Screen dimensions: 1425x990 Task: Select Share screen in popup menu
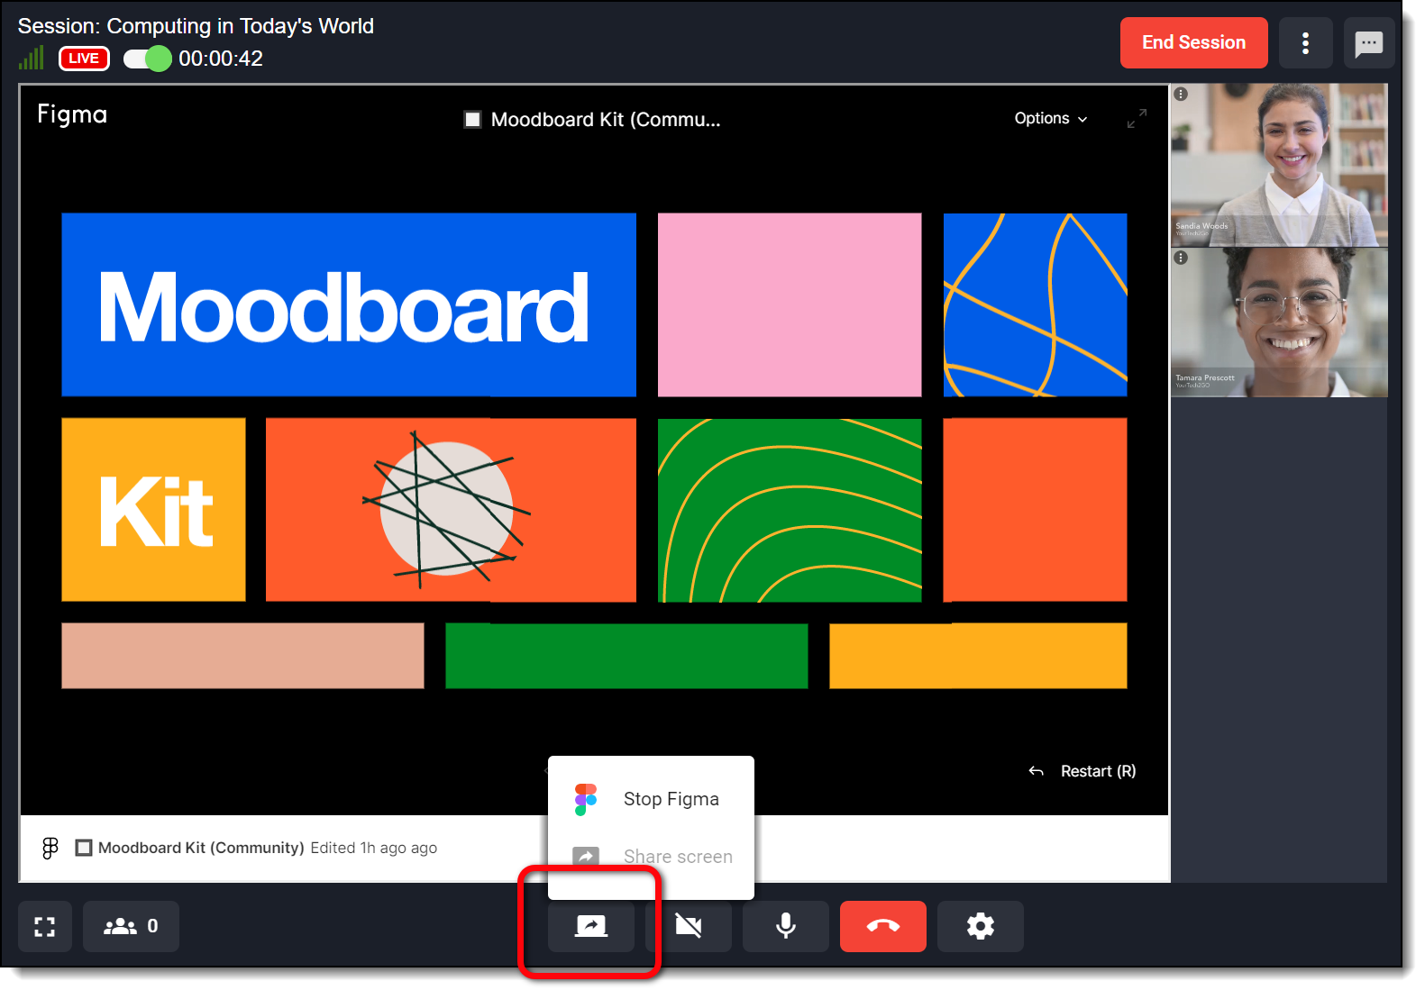(677, 857)
